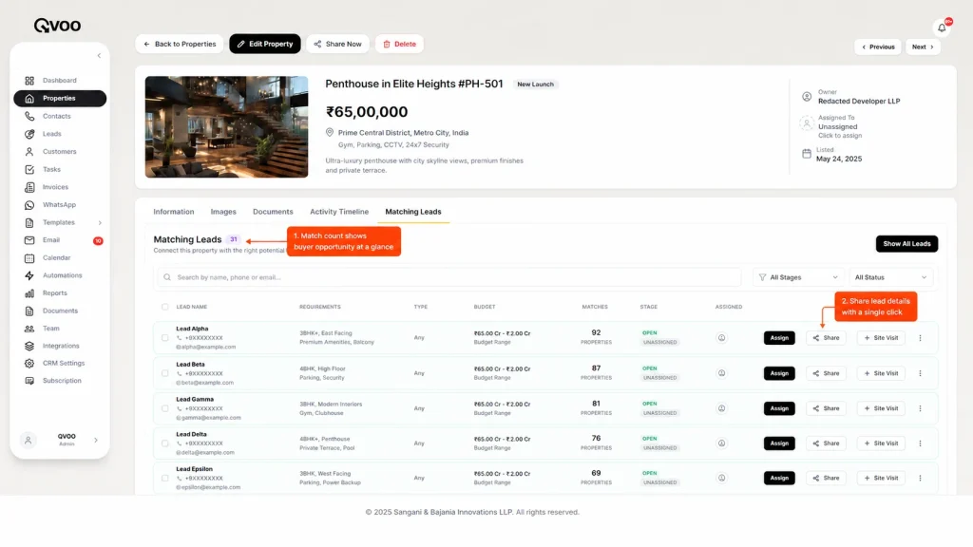Check the Lead Delta row checkbox
This screenshot has width=973, height=547.
tap(164, 443)
